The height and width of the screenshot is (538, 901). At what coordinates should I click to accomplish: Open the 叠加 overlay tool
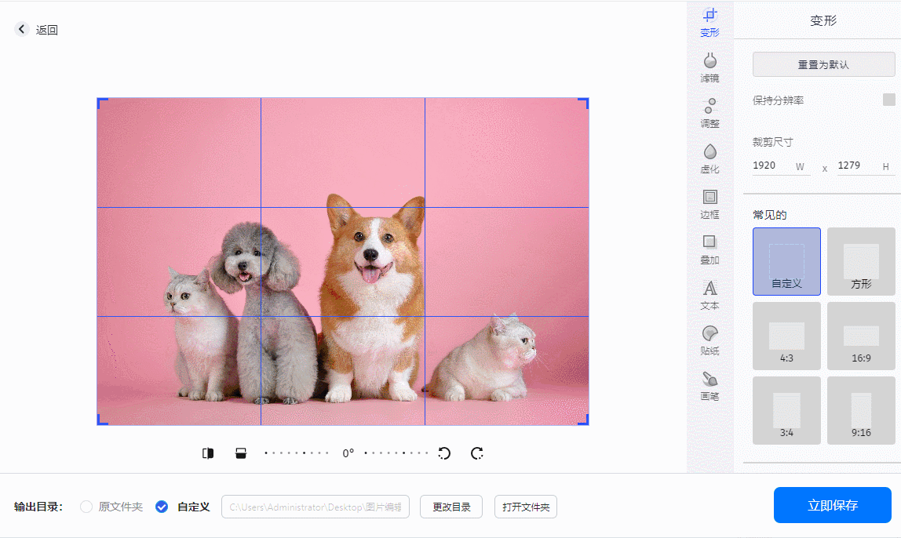tap(709, 249)
